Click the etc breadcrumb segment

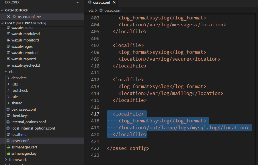click(91, 11)
